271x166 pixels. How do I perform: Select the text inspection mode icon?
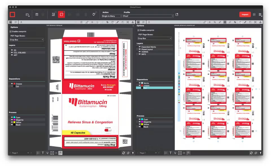53,14
